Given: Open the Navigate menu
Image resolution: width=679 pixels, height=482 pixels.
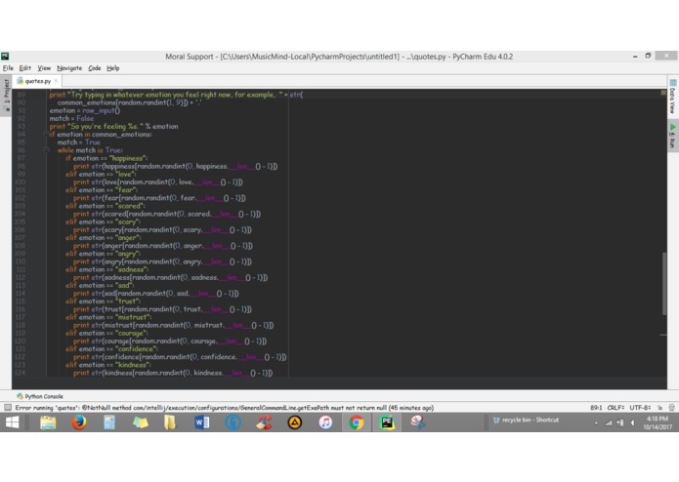Looking at the screenshot, I should pyautogui.click(x=69, y=68).
